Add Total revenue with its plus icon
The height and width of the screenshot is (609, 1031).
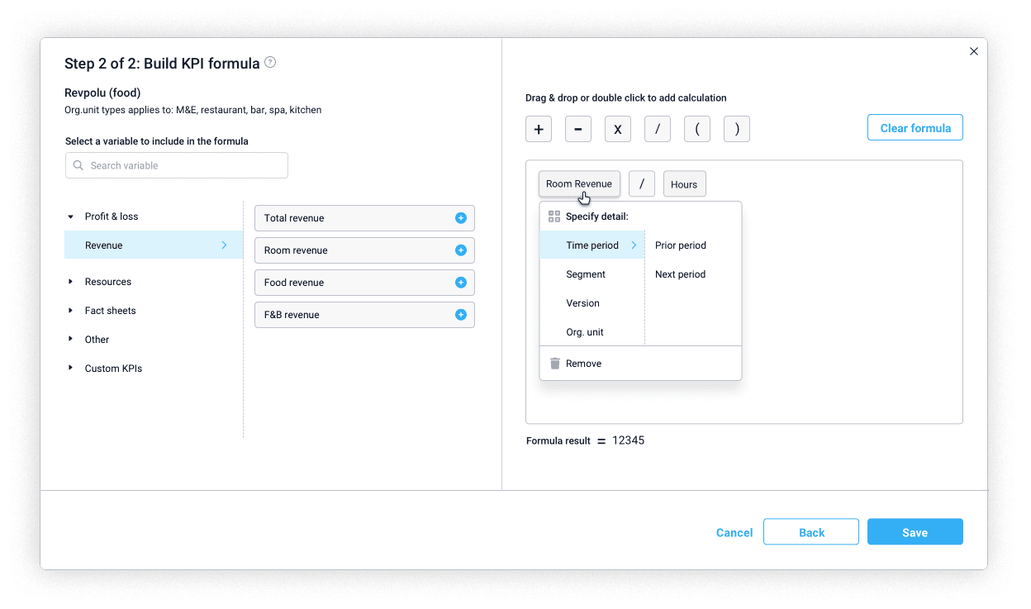tap(461, 218)
